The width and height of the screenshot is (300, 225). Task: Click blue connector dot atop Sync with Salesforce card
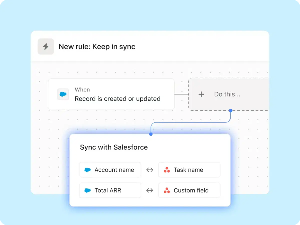pyautogui.click(x=151, y=134)
